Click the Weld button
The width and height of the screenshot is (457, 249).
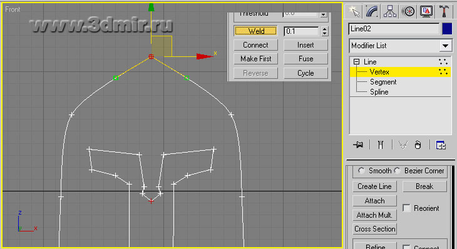click(x=255, y=31)
